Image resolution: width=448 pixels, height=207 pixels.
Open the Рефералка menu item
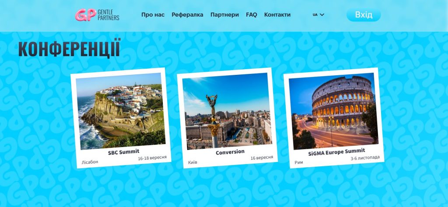tap(187, 14)
